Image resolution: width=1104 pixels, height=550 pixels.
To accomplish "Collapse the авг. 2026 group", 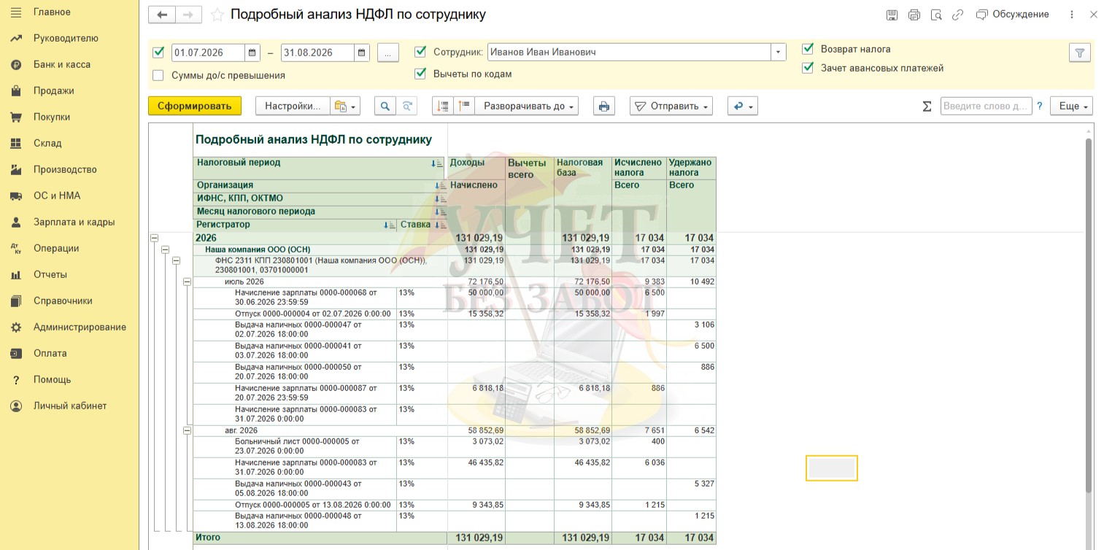I will (x=187, y=430).
